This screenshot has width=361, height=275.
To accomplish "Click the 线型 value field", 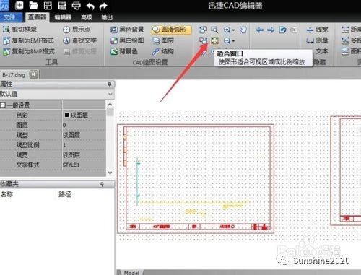I will point(84,135).
